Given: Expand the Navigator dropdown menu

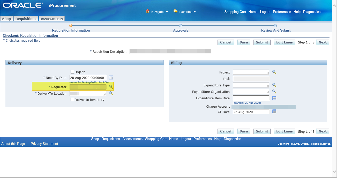Looking at the screenshot, I should coord(167,12).
